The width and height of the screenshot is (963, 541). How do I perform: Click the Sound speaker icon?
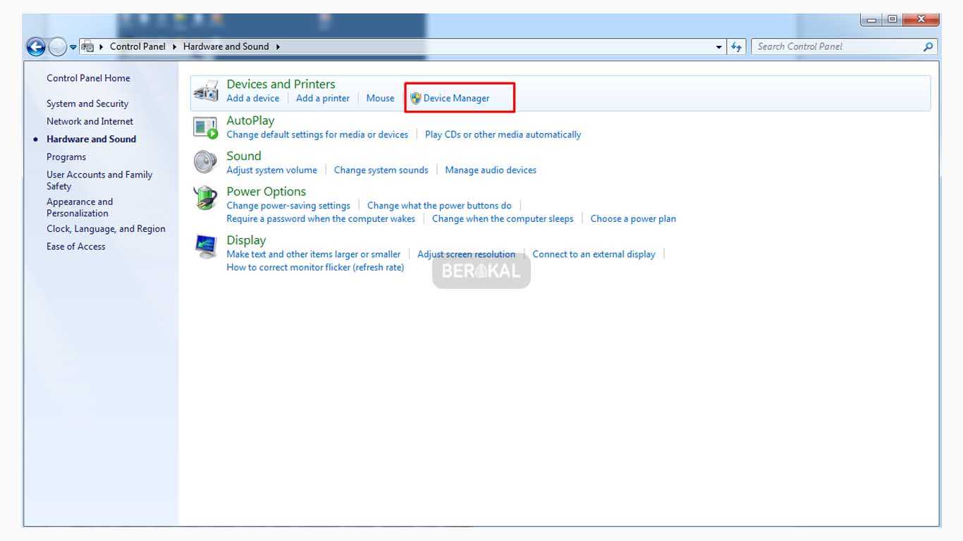pyautogui.click(x=206, y=163)
